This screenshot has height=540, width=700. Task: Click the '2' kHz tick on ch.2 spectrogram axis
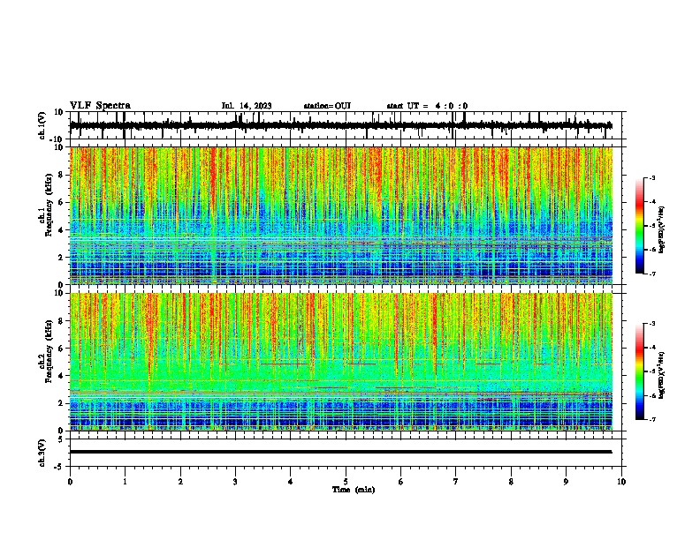tap(61, 403)
